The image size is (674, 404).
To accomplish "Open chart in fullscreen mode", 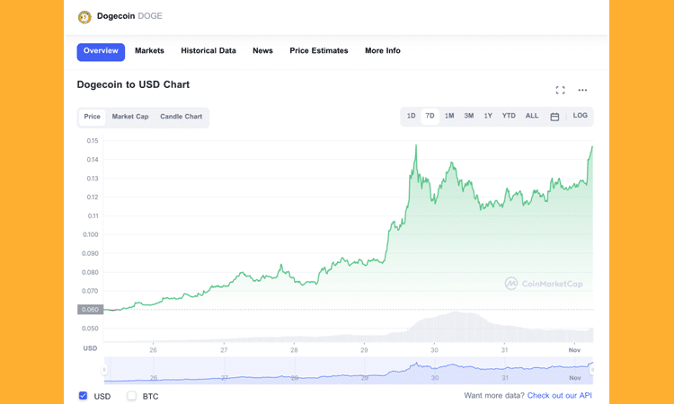I will coord(560,90).
